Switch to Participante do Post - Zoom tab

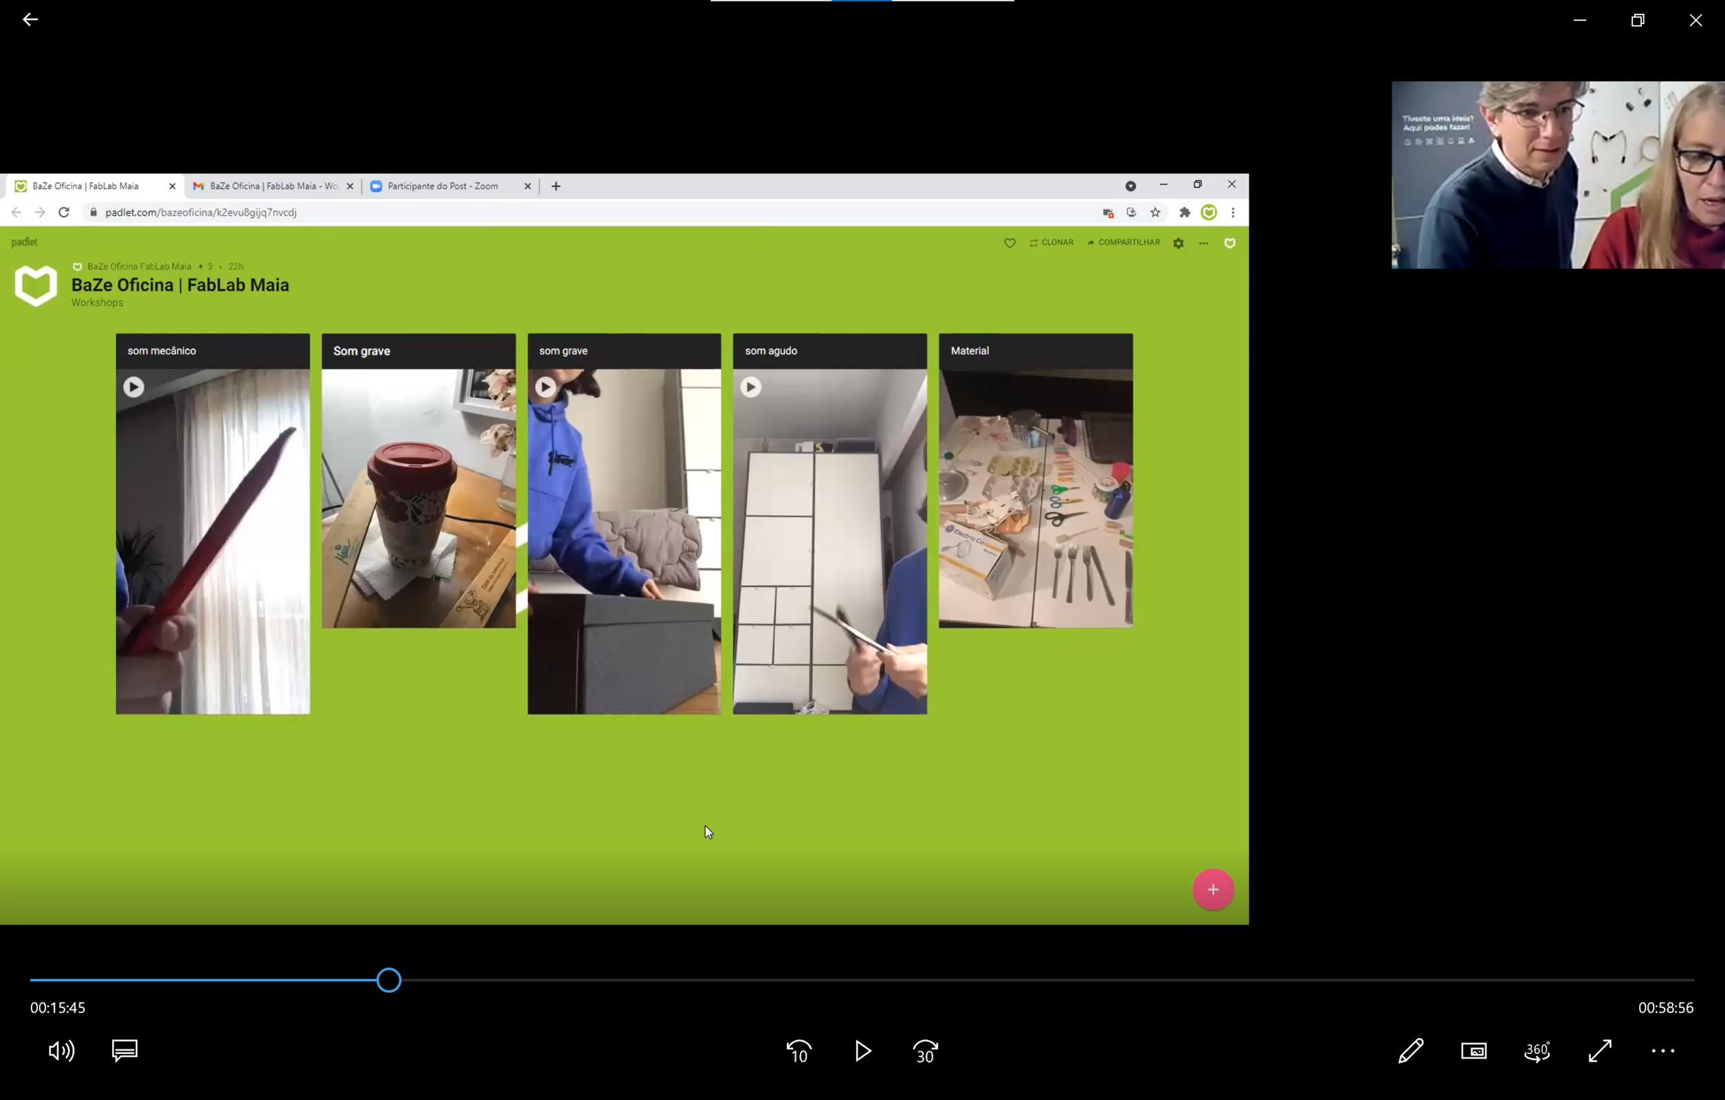tap(442, 186)
